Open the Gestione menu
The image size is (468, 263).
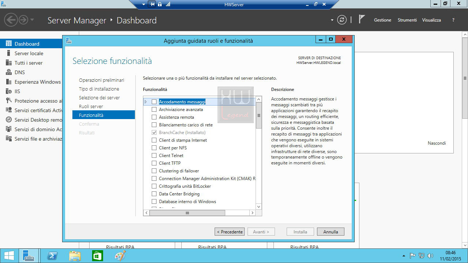tap(382, 20)
